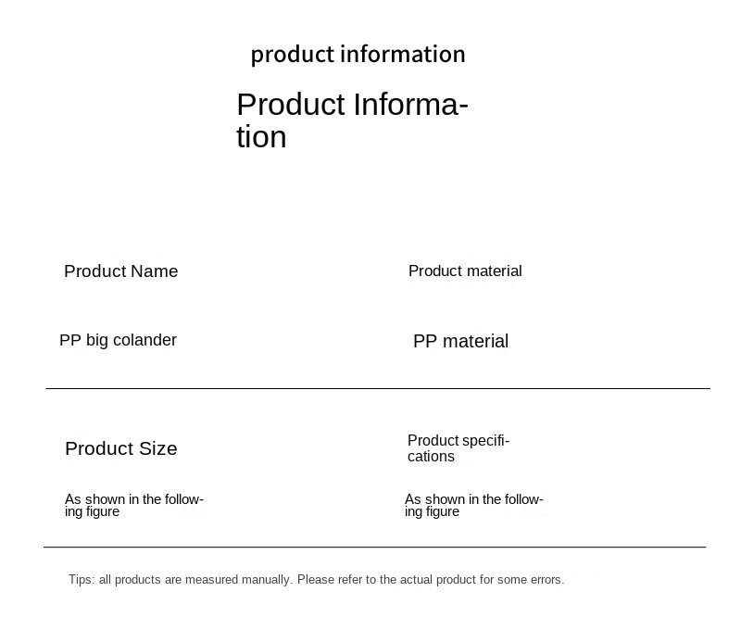Click the "PP material" value text

coord(460,341)
